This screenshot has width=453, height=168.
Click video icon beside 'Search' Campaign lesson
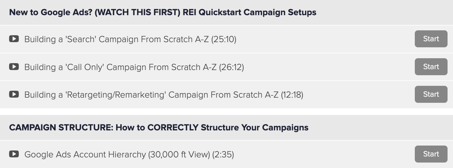[x=14, y=39]
